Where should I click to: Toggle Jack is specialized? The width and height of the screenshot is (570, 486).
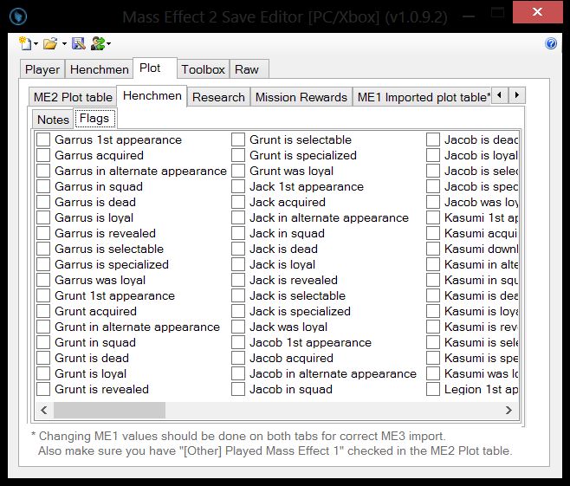pyautogui.click(x=238, y=312)
